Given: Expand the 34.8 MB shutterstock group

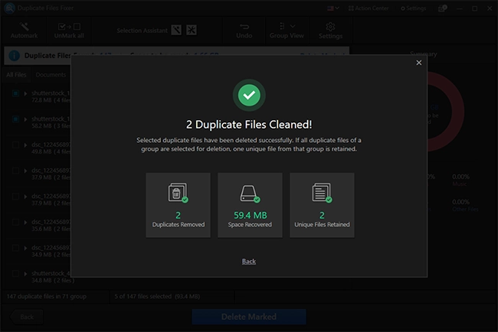Looking at the screenshot, I should [x=25, y=274].
